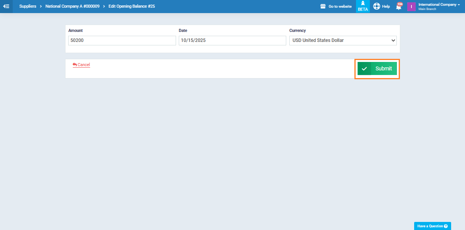Image resolution: width=465 pixels, height=230 pixels.
Task: Go to the Suppliers breadcrumb
Action: (28, 7)
